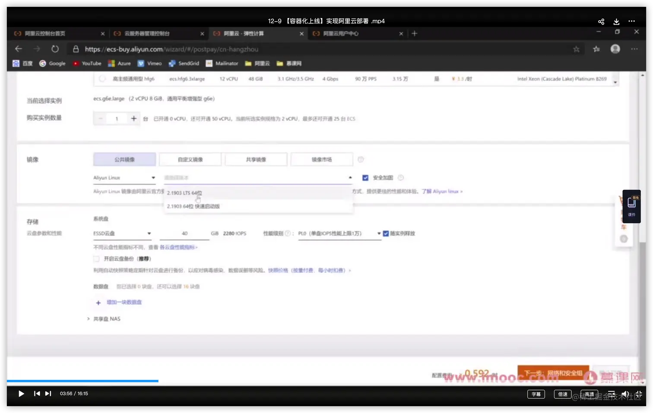653x413 pixels.
Task: Toggle the 随实例释放 checkbox
Action: [386, 233]
